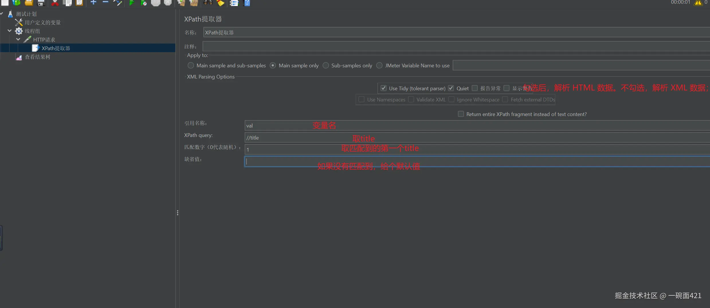Click the 匹配数字 match number field

coord(477,150)
